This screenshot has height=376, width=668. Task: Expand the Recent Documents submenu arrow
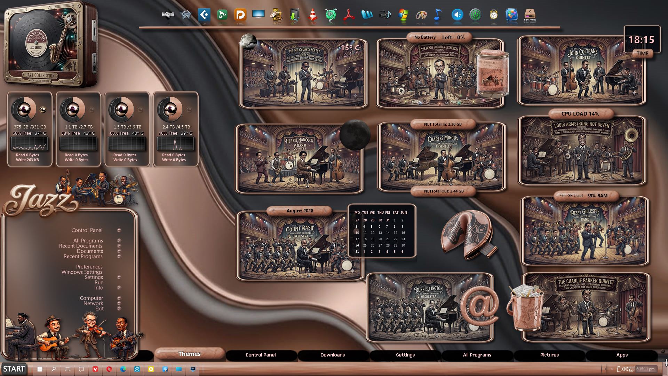point(119,246)
